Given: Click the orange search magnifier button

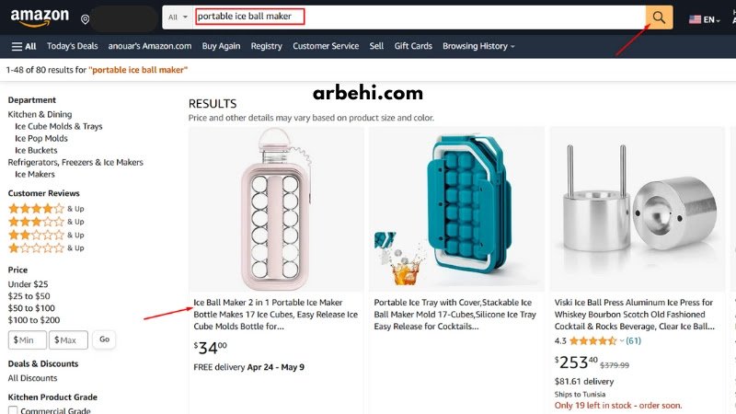Looking at the screenshot, I should [x=659, y=17].
